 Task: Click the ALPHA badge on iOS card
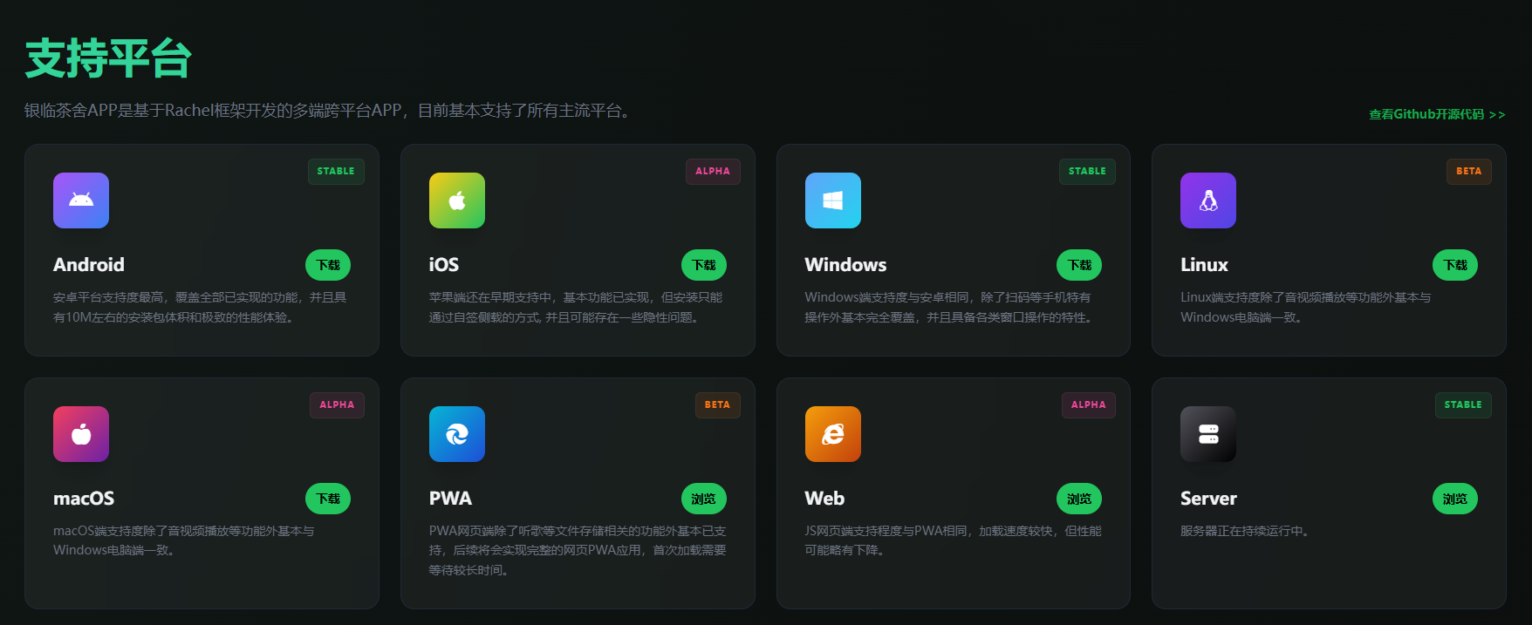pyautogui.click(x=713, y=172)
